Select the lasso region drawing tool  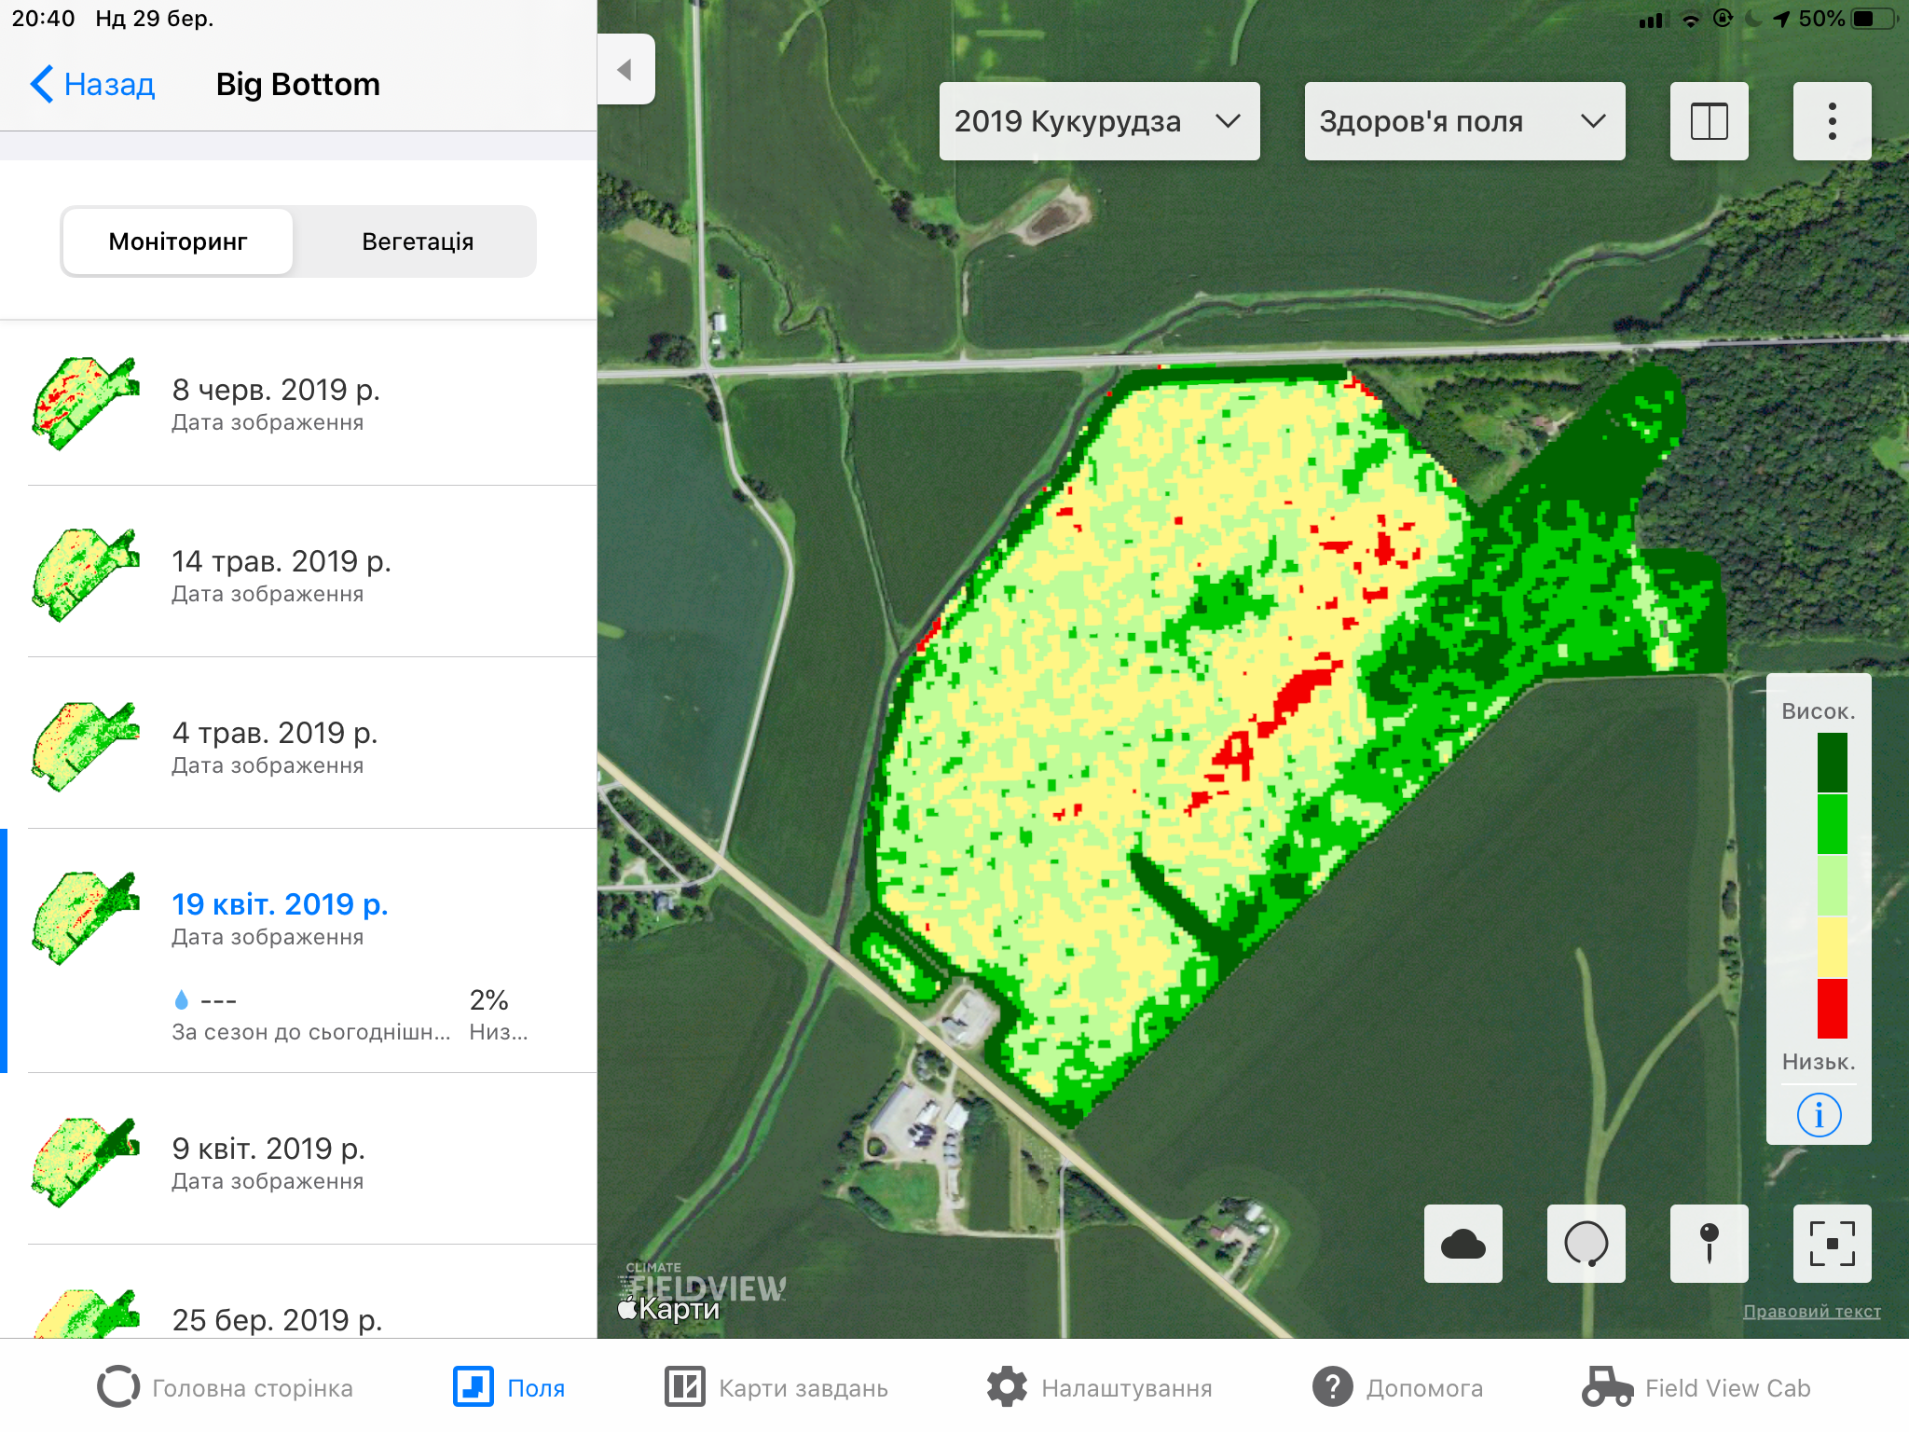point(1586,1244)
